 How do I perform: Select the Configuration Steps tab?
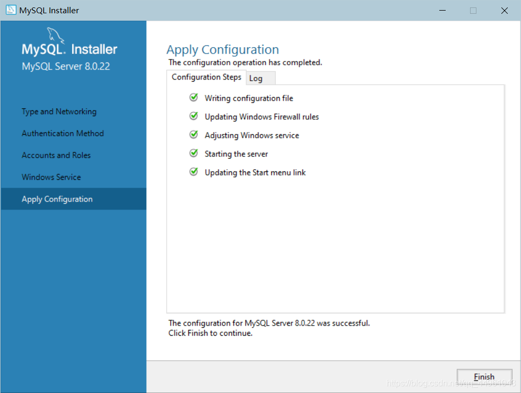(x=206, y=77)
